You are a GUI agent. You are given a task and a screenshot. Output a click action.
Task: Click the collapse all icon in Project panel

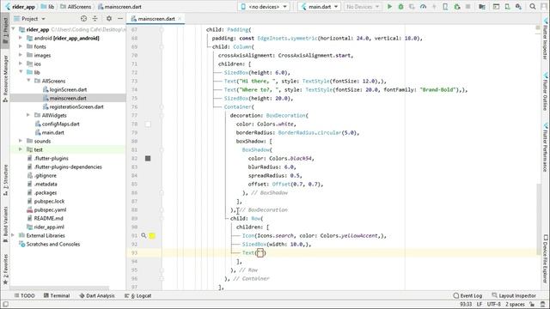(95, 19)
